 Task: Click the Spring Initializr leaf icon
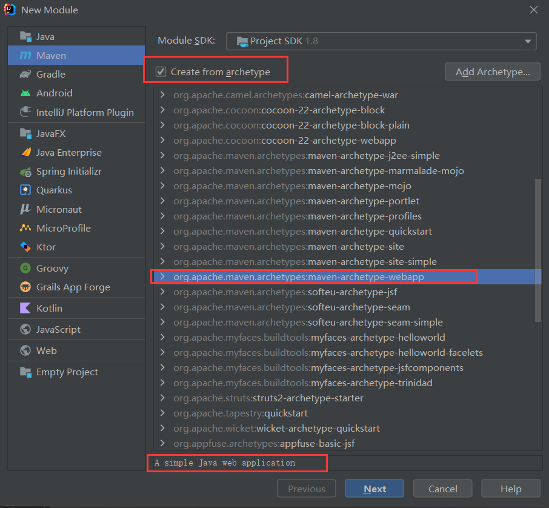point(25,172)
